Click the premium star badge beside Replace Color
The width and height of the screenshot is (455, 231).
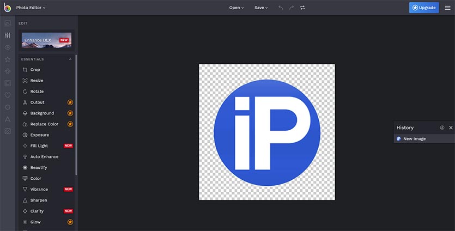(70, 124)
